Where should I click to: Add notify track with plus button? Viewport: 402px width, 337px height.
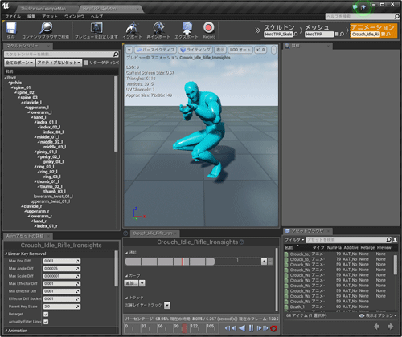pos(264,262)
